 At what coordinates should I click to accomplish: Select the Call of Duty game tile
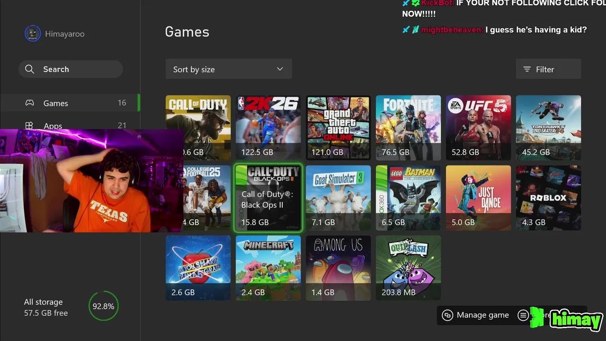[198, 127]
